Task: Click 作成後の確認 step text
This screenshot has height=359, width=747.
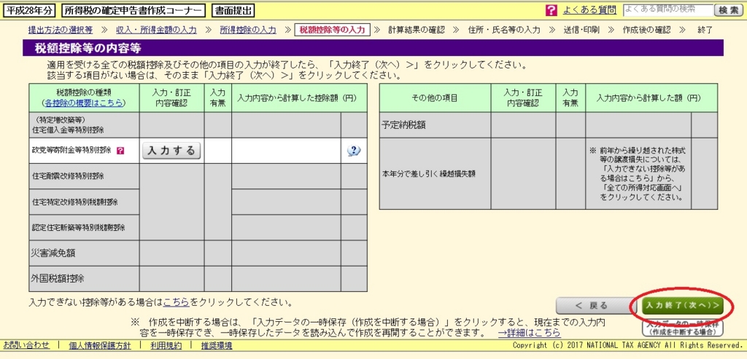Action: (x=646, y=30)
